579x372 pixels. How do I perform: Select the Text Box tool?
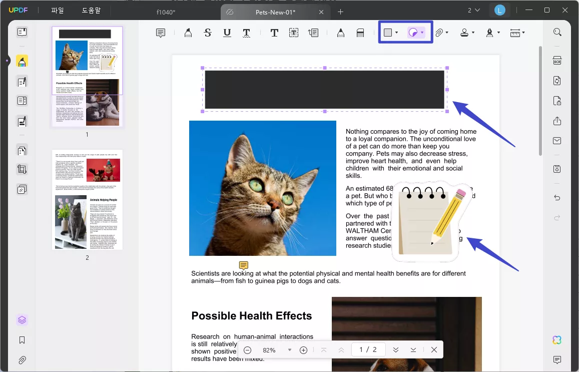click(294, 33)
